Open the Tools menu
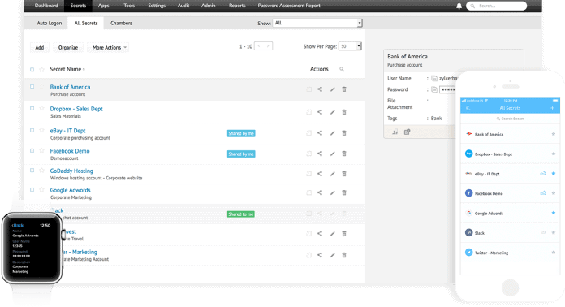This screenshot has height=307, width=565. click(x=129, y=6)
